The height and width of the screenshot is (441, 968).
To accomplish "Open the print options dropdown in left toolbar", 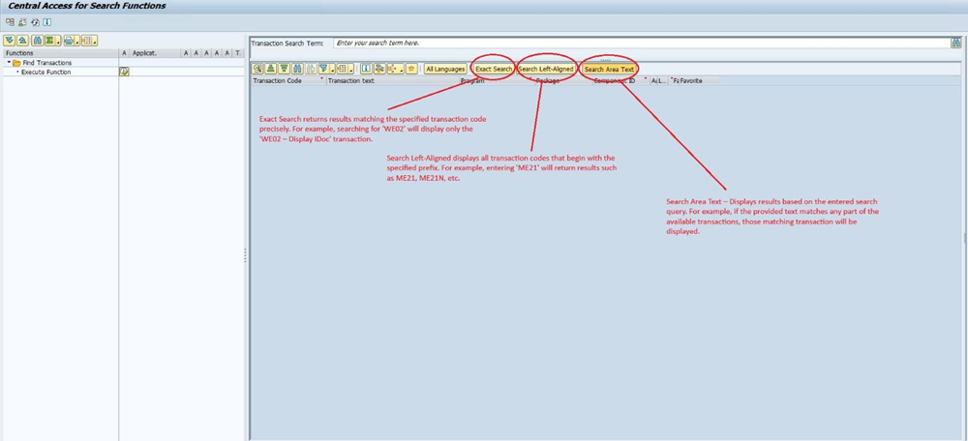I will [x=76, y=41].
